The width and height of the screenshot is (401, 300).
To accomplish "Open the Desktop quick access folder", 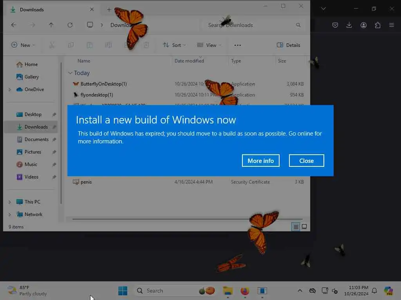I will point(33,114).
